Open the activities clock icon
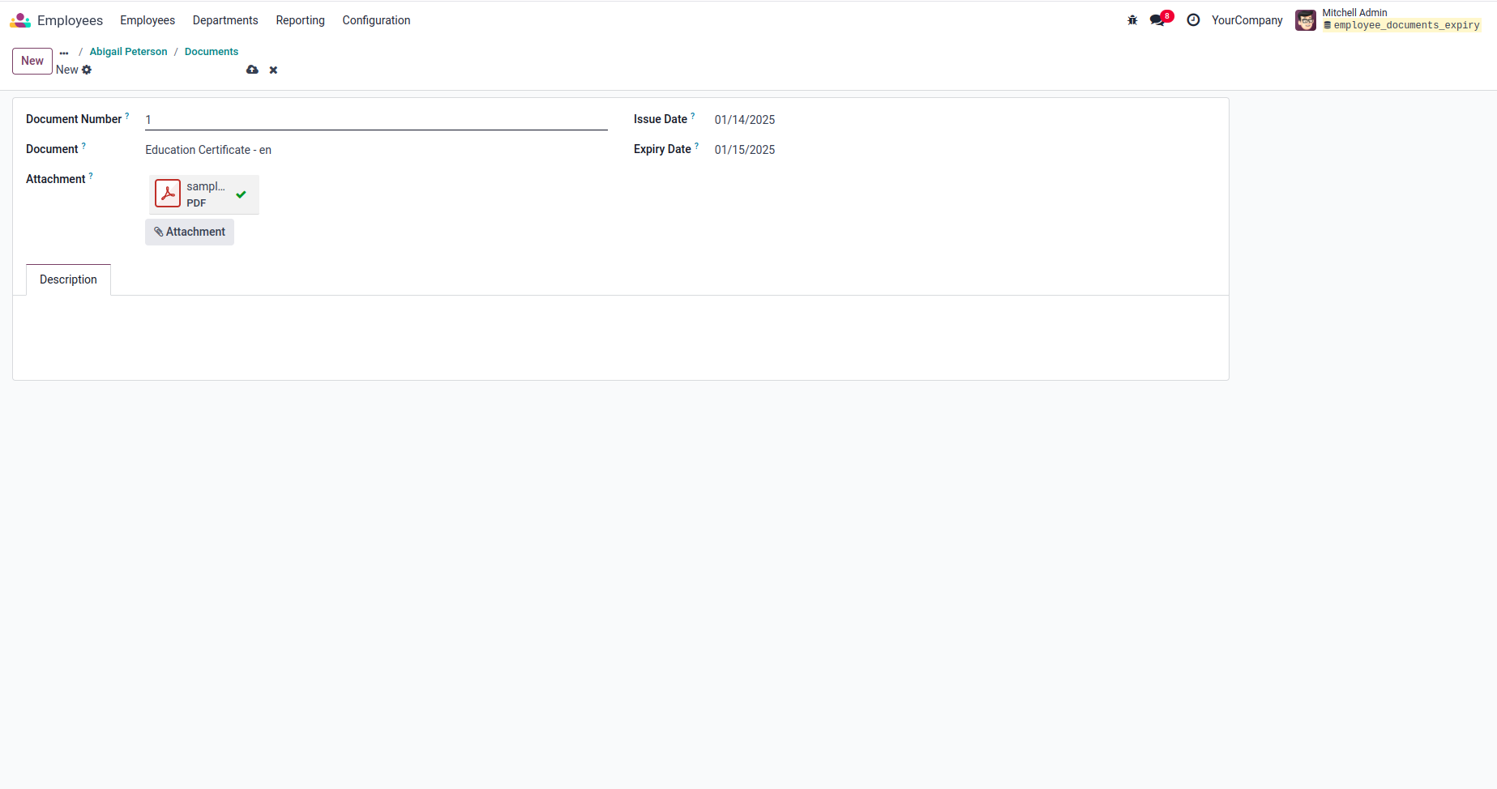 click(x=1193, y=20)
